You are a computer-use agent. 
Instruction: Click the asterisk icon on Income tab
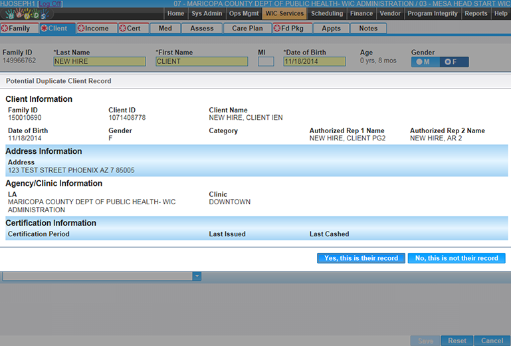click(81, 29)
